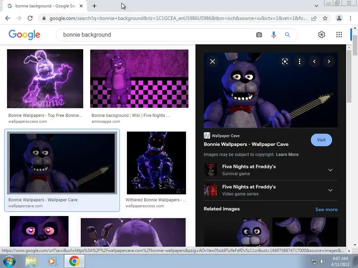
Task: Go back to the previous page
Action: click(x=8, y=18)
